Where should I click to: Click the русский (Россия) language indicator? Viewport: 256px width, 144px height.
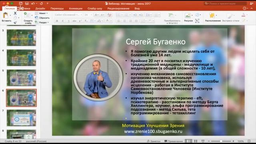pyautogui.click(x=36, y=141)
